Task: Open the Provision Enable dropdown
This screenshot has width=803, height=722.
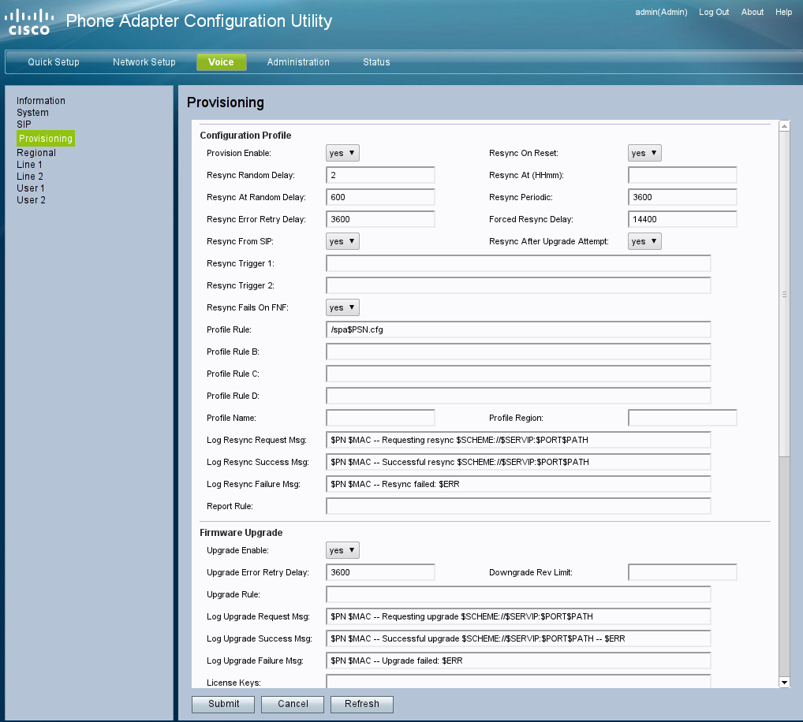Action: [x=342, y=153]
